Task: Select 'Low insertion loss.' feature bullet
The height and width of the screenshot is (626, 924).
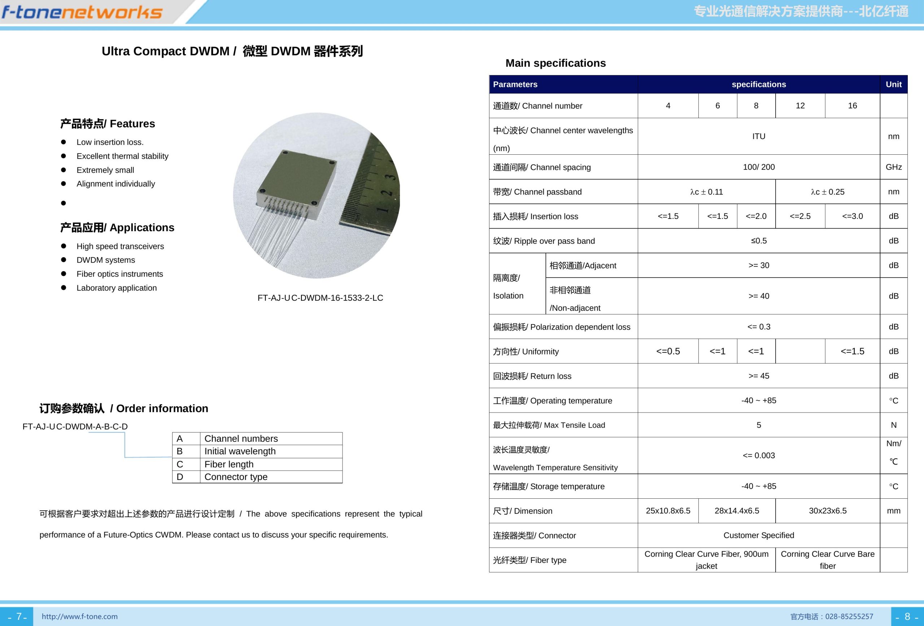Action: pyautogui.click(x=110, y=142)
